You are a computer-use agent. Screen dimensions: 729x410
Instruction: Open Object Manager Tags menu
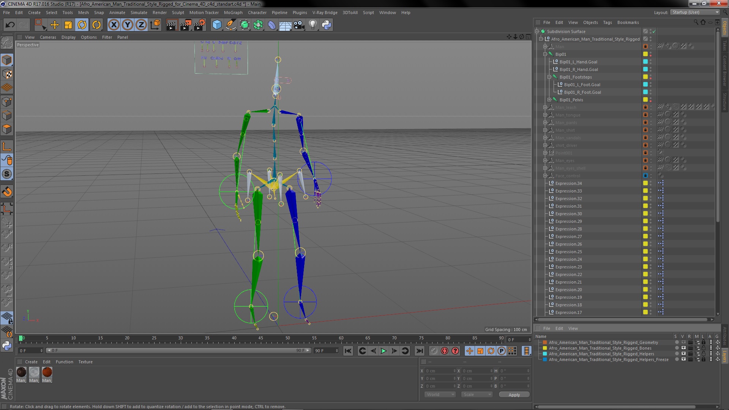607,22
